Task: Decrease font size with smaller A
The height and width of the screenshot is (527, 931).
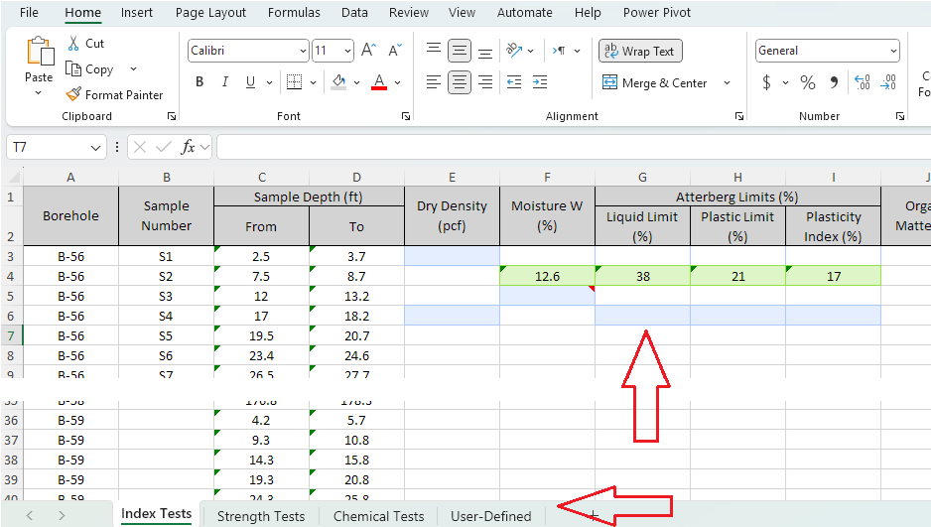Action: [x=394, y=50]
